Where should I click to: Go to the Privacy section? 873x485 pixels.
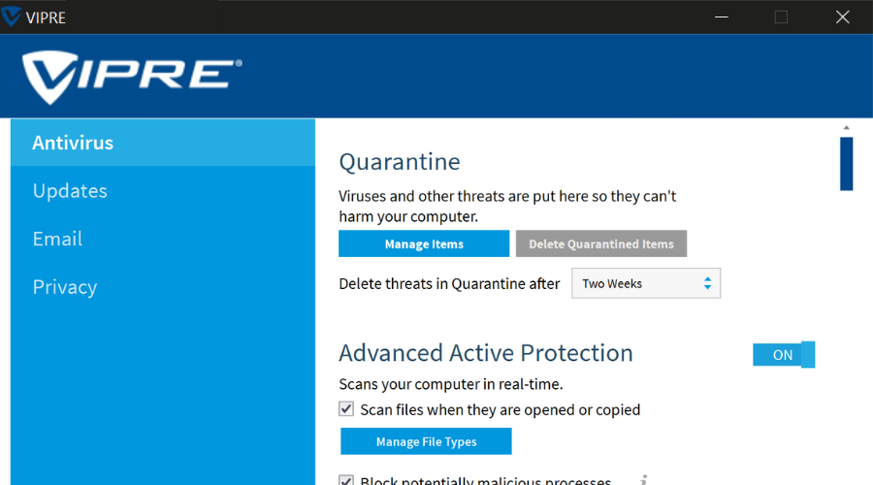tap(163, 287)
